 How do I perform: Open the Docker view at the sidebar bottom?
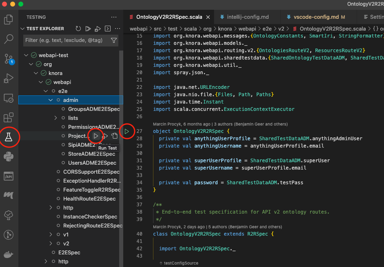[x=9, y=255]
